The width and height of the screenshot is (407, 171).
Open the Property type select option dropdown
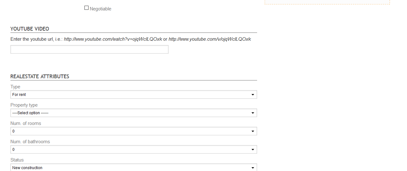coord(134,113)
